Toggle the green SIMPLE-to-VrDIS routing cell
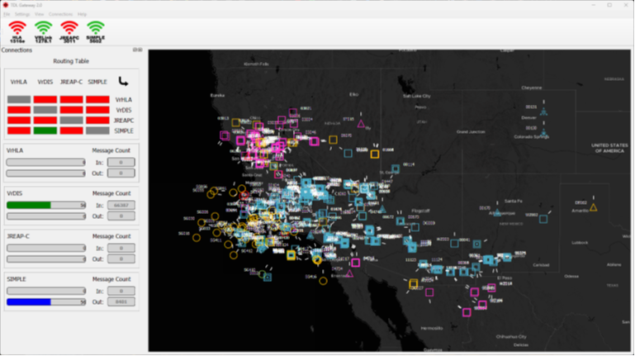Image resolution: width=635 pixels, height=356 pixels. pos(45,131)
